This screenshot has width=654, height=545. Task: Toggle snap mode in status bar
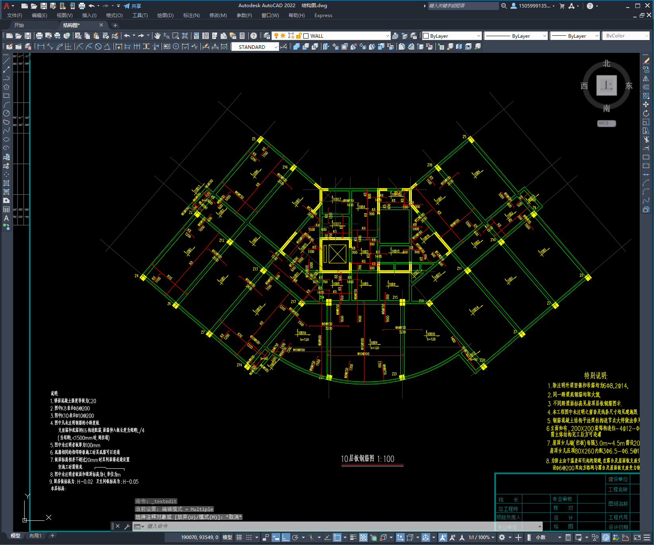click(249, 537)
